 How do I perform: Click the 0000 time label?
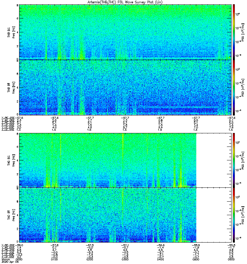(x=19, y=259)
